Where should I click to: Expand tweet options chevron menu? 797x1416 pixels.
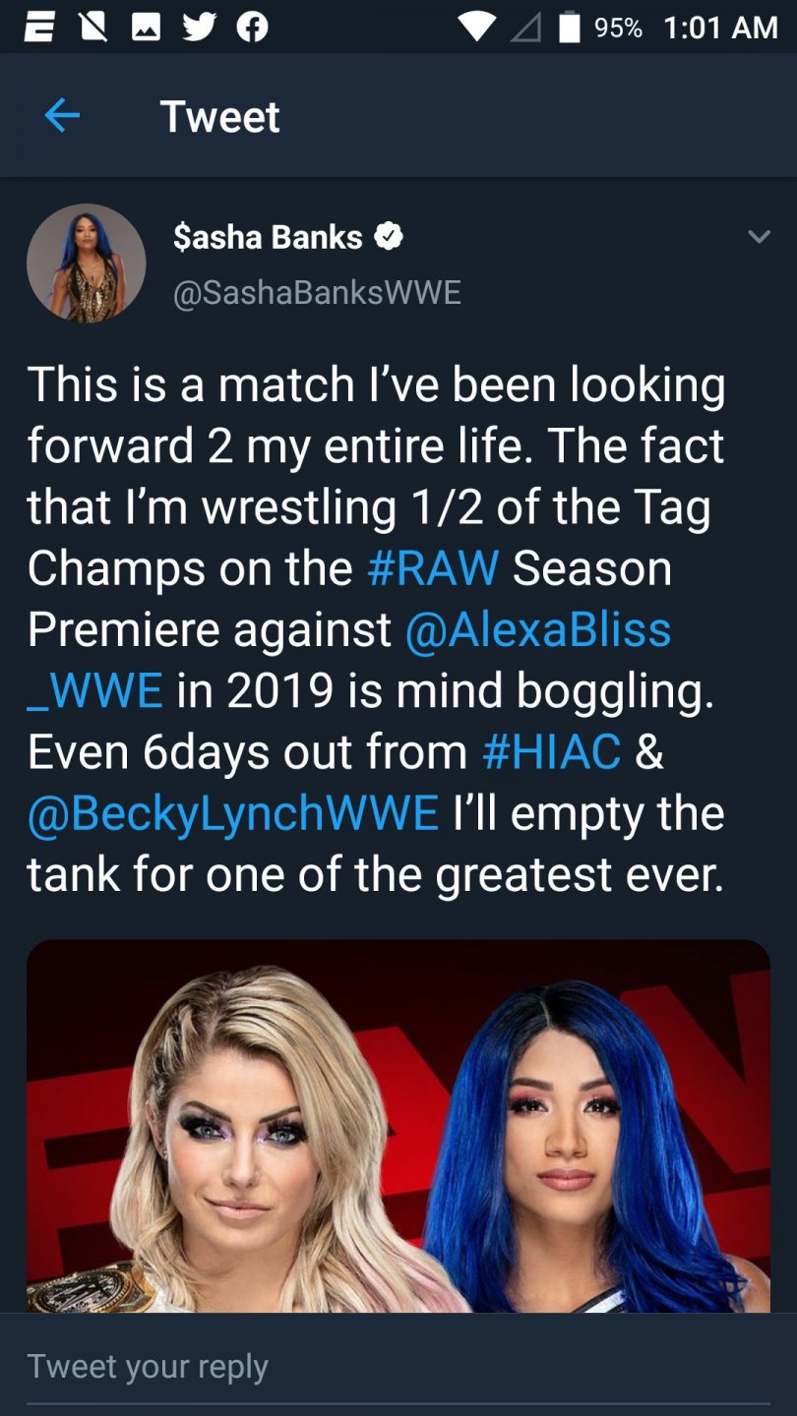tap(759, 237)
